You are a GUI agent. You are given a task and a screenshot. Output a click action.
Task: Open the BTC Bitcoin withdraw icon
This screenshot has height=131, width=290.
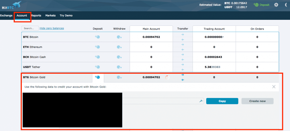[x=119, y=37]
